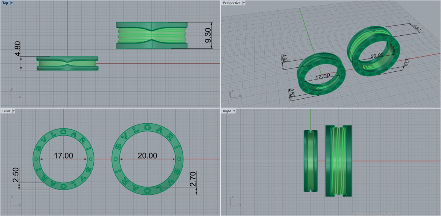Select the 4.80 dimension in Perspective view
Screen dimensions: 441x216
point(284,59)
